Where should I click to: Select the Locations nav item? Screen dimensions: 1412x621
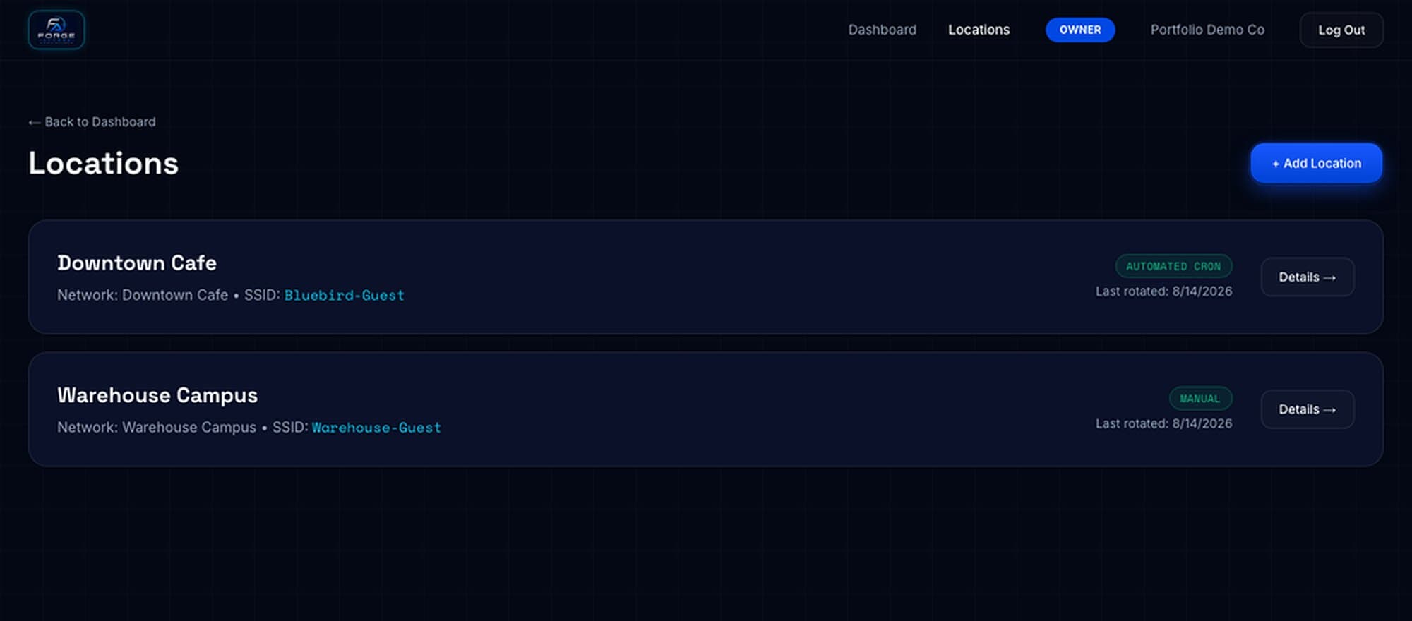(979, 30)
